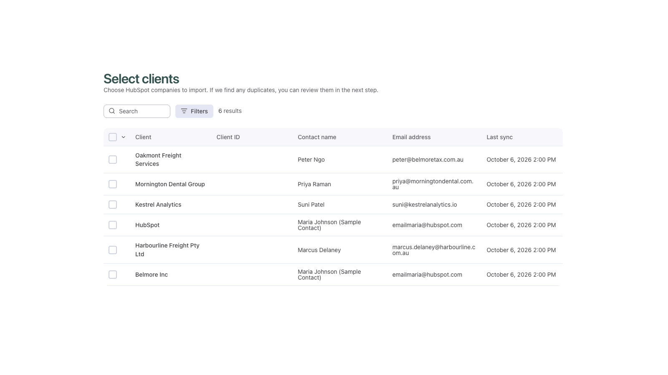
Task: Tick the HubSpot row checkbox
Action: point(113,225)
